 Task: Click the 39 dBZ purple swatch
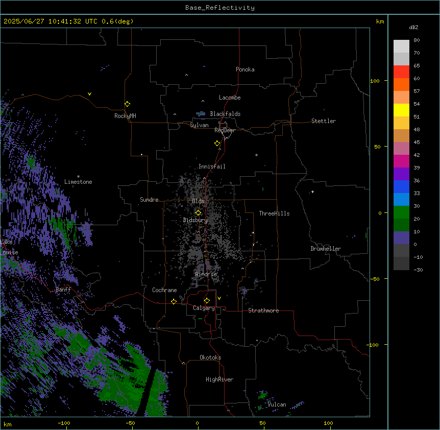[x=401, y=174]
